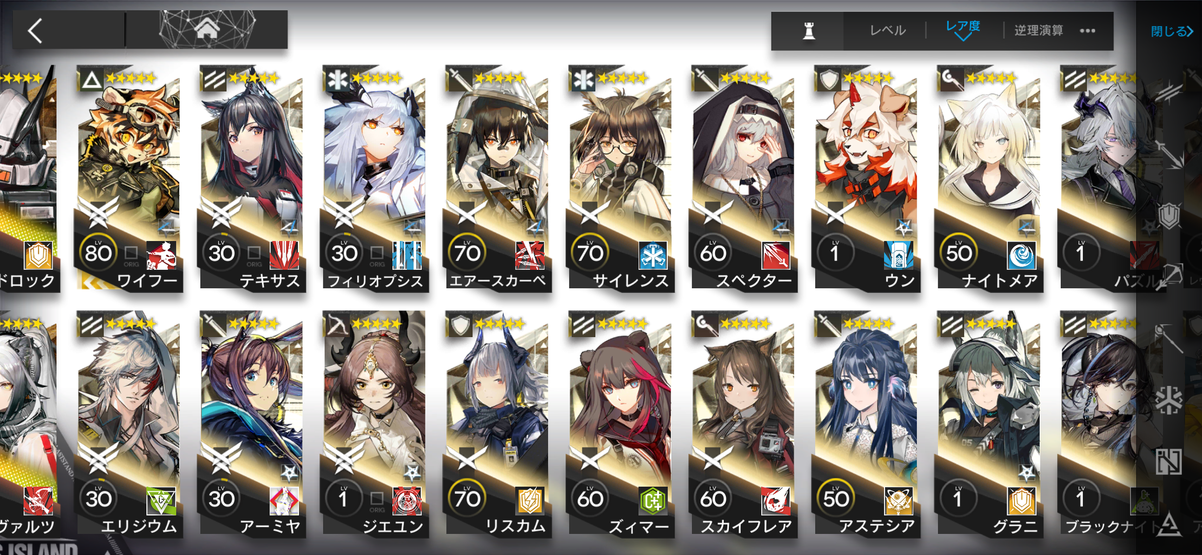Filter by Defender shield class in sidebar

coord(1169,216)
